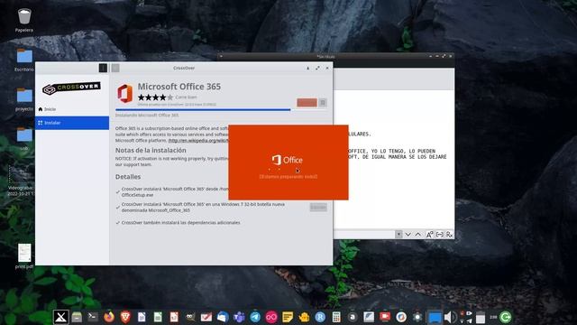Click the Microsoft Office 365 app icon
The image size is (577, 325).
click(x=125, y=94)
